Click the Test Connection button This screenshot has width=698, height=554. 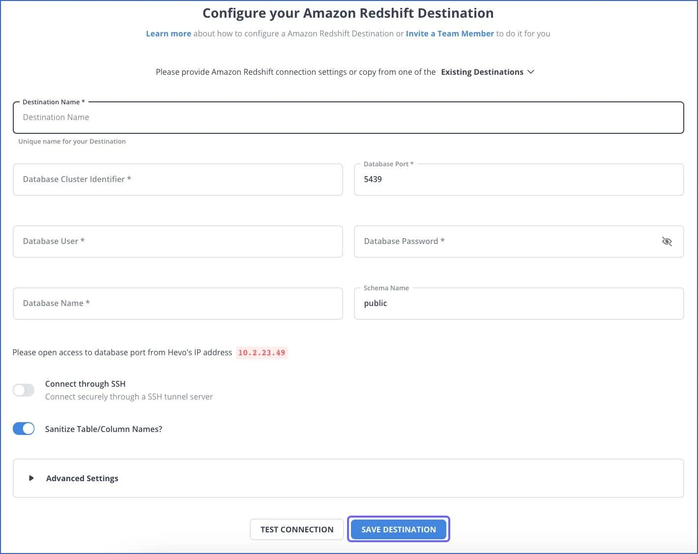click(x=297, y=529)
